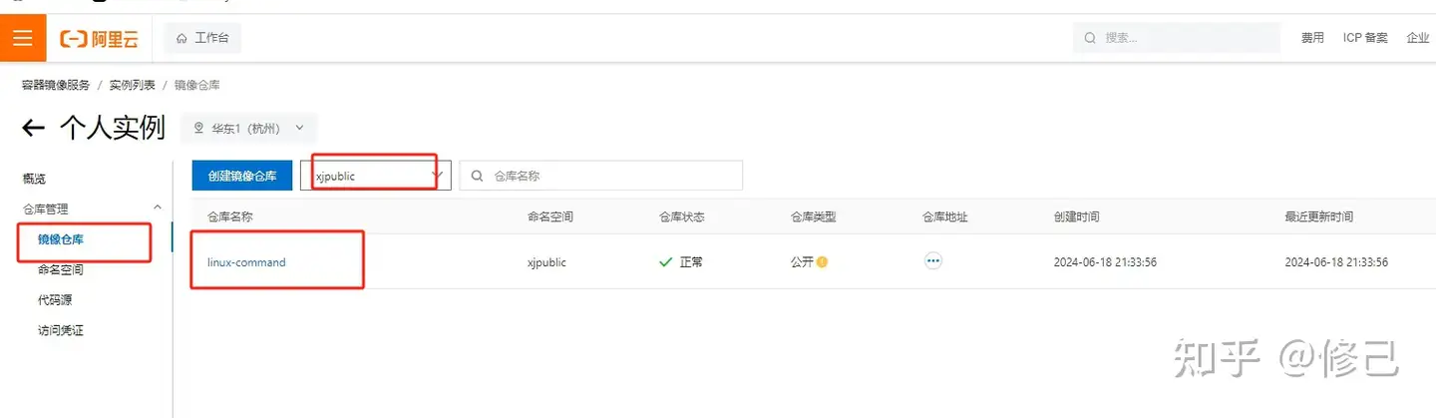Open the orange hamburger menu
The width and height of the screenshot is (1436, 418).
(x=23, y=38)
